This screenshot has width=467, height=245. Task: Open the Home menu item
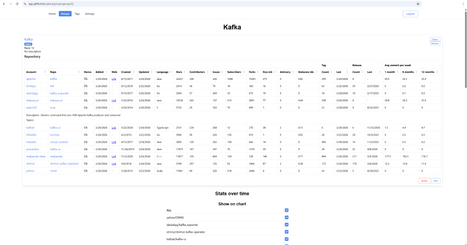point(52,14)
